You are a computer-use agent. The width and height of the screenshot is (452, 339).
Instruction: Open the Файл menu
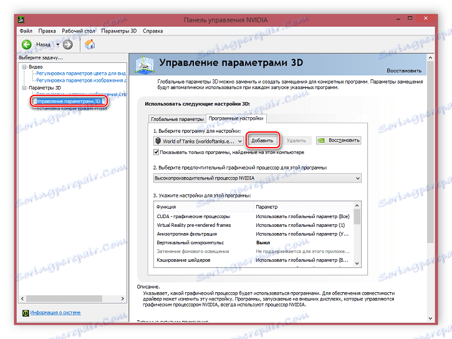(x=26, y=31)
